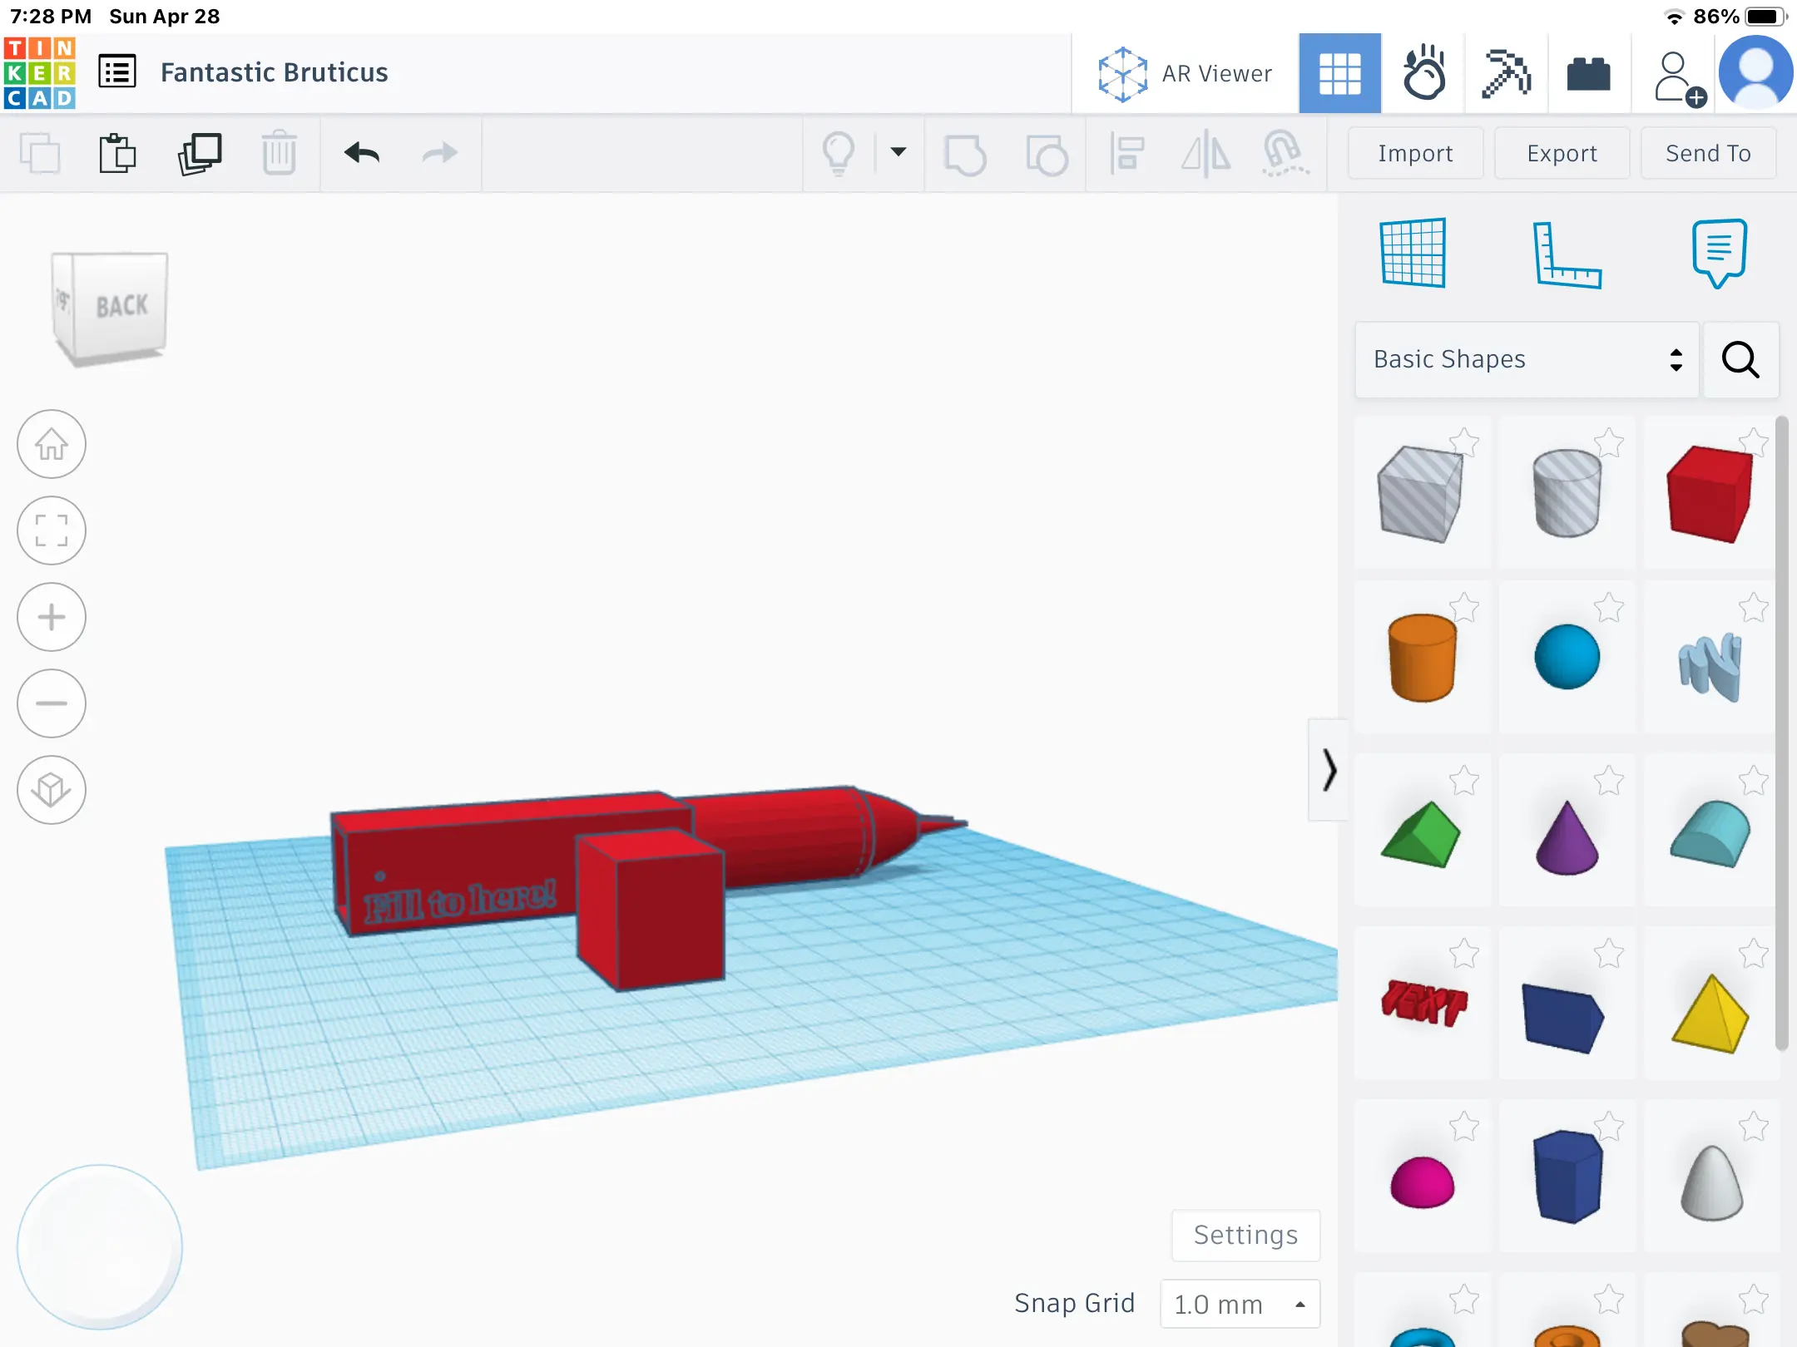
Task: Pick the green roof shape
Action: pyautogui.click(x=1420, y=834)
